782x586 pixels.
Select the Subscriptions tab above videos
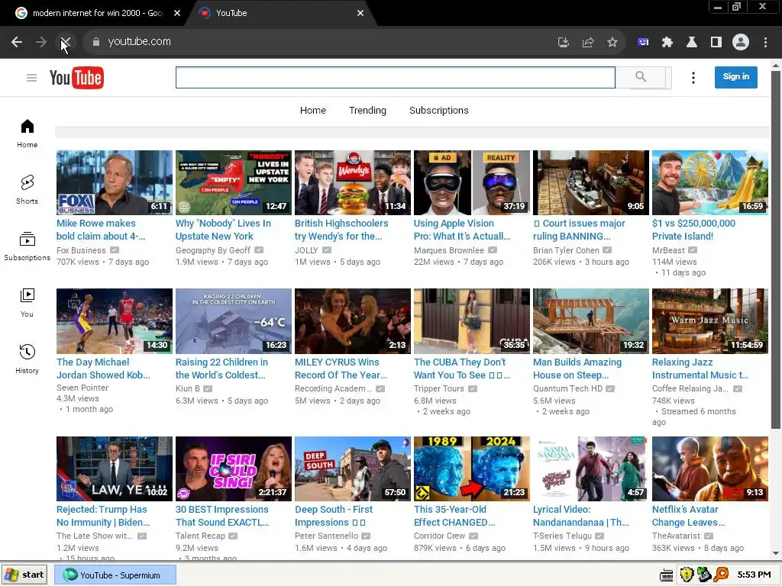439,111
